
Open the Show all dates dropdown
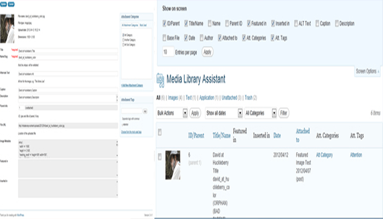click(x=224, y=113)
